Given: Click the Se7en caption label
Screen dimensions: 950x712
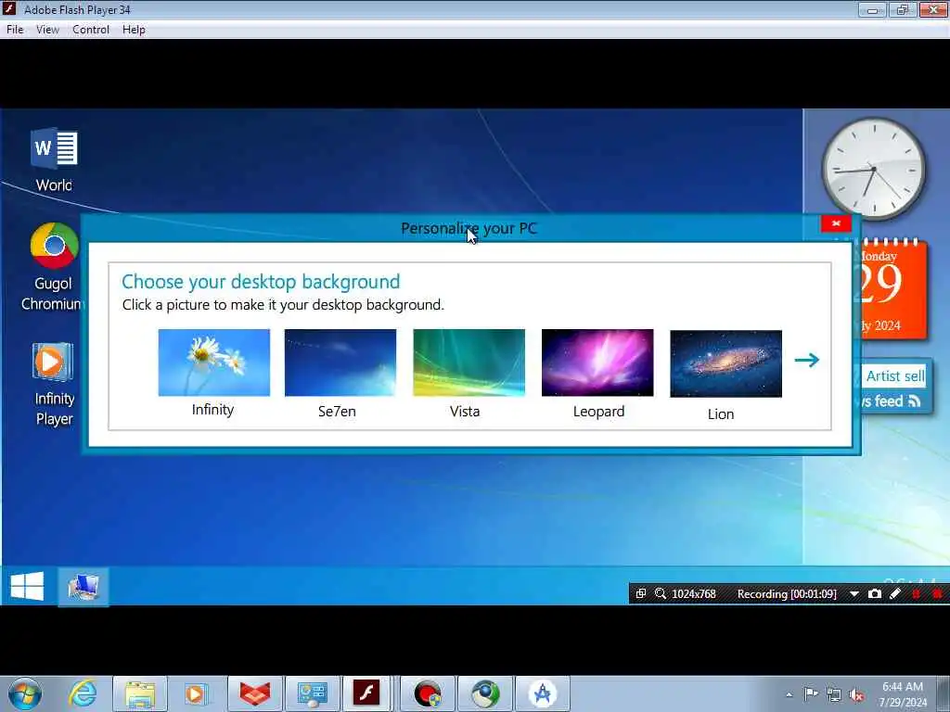Looking at the screenshot, I should click(x=337, y=412).
